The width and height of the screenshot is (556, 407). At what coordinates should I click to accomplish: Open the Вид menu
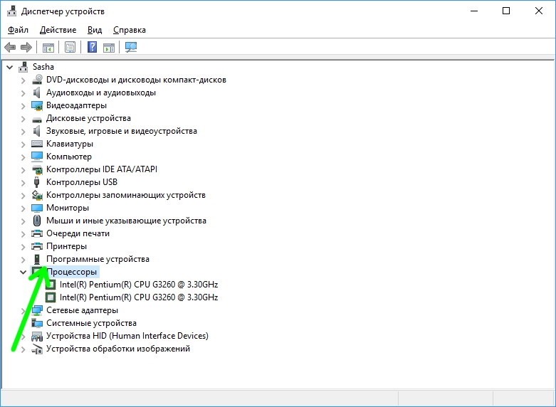click(x=95, y=30)
